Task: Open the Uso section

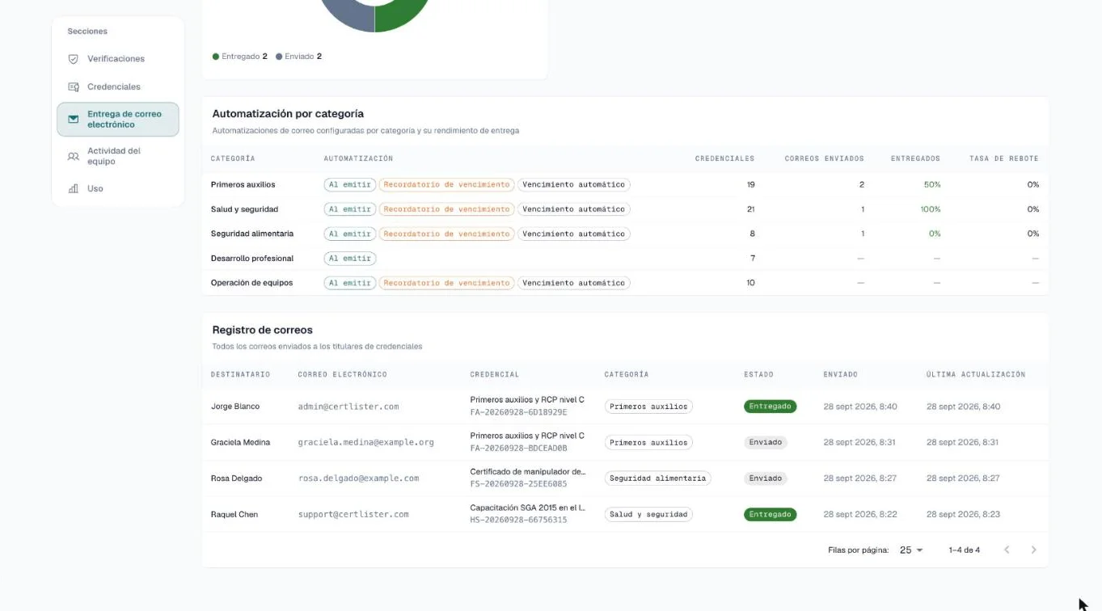Action: 118,188
